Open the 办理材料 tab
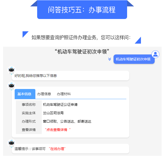 64,94
